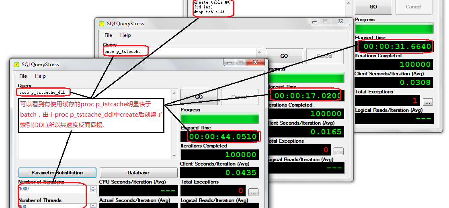
Task: Click query text exec p_tstcache in middle window
Action: pos(123,52)
